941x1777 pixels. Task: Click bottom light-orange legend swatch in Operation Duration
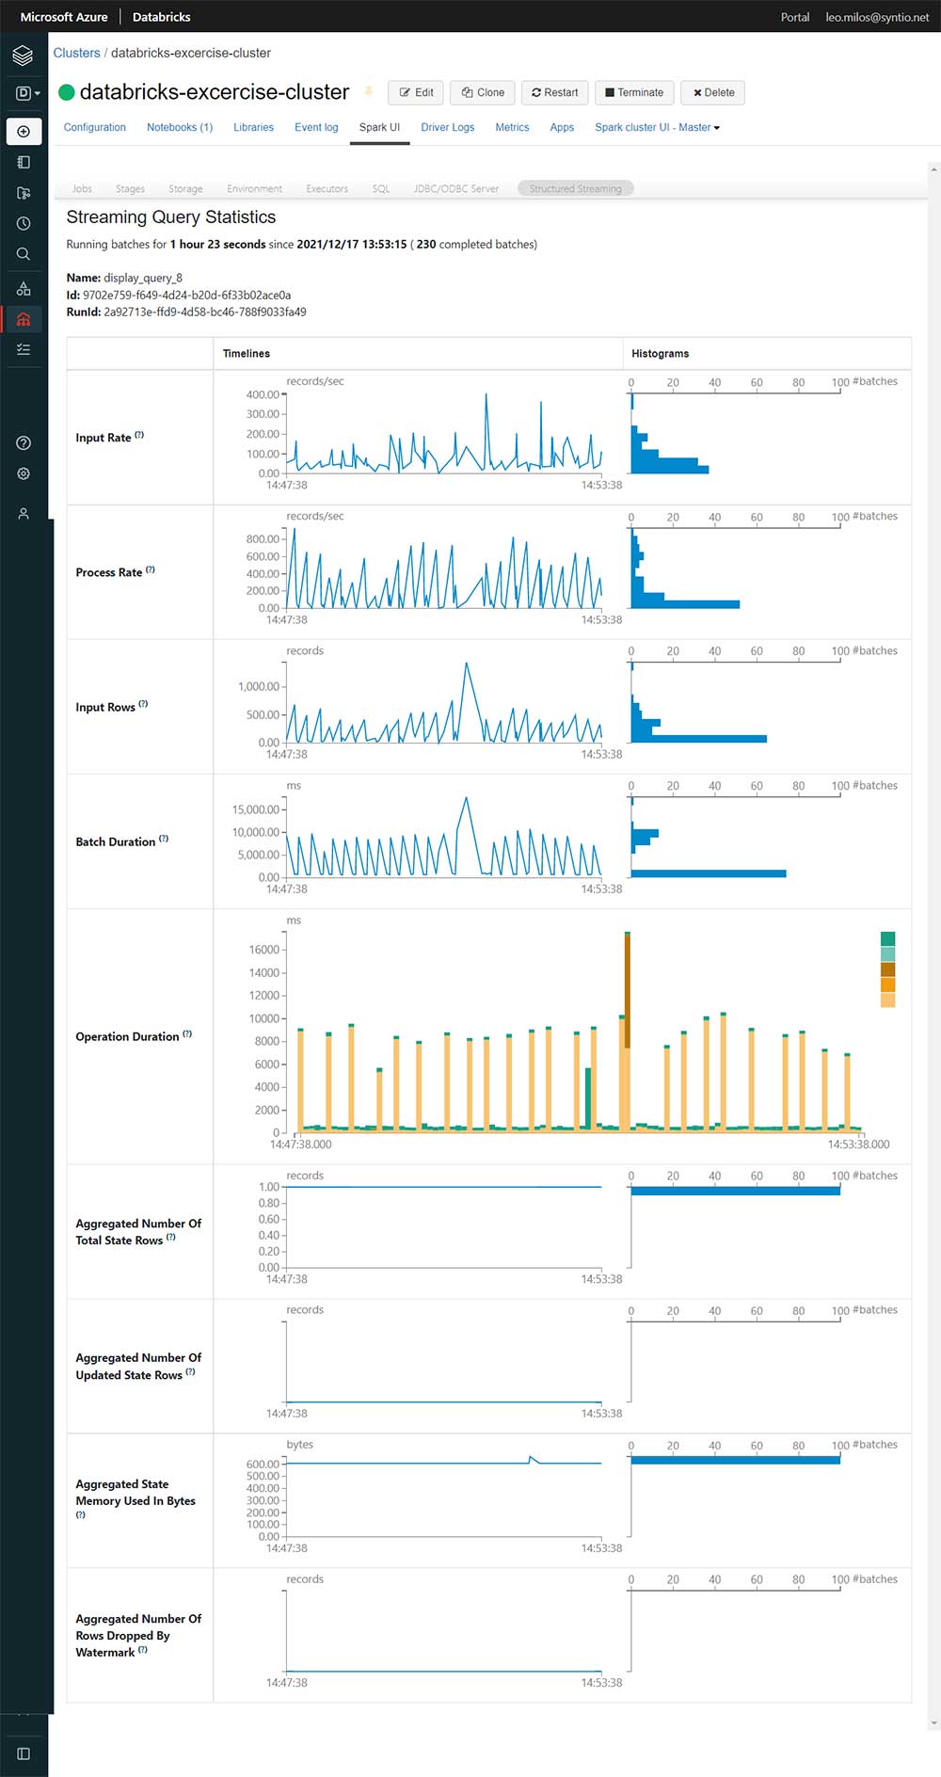887,1000
